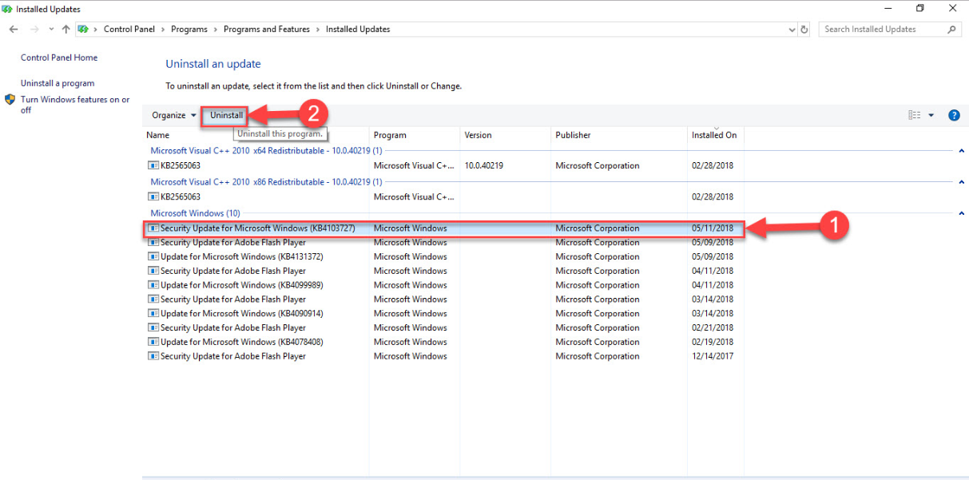Click the Installed Updates window title icon

[7, 9]
